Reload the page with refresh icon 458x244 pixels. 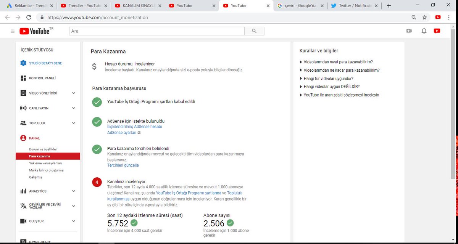29,17
